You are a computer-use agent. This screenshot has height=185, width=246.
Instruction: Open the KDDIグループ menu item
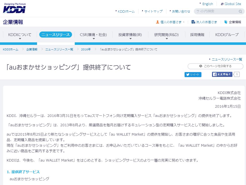[227, 35]
